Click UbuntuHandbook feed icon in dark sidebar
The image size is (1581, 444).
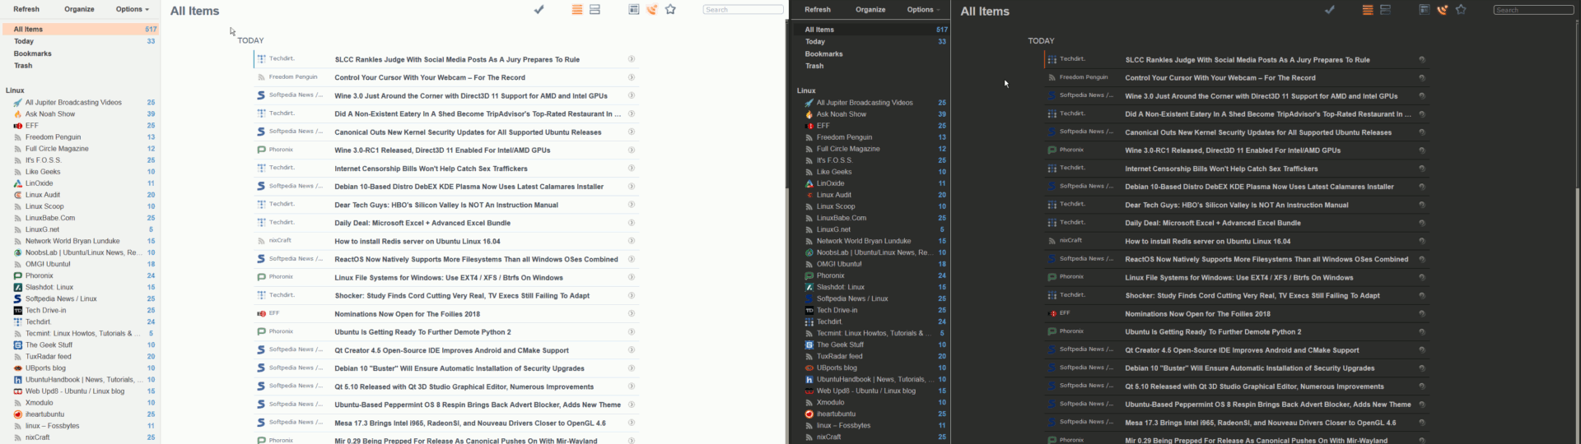click(x=809, y=380)
